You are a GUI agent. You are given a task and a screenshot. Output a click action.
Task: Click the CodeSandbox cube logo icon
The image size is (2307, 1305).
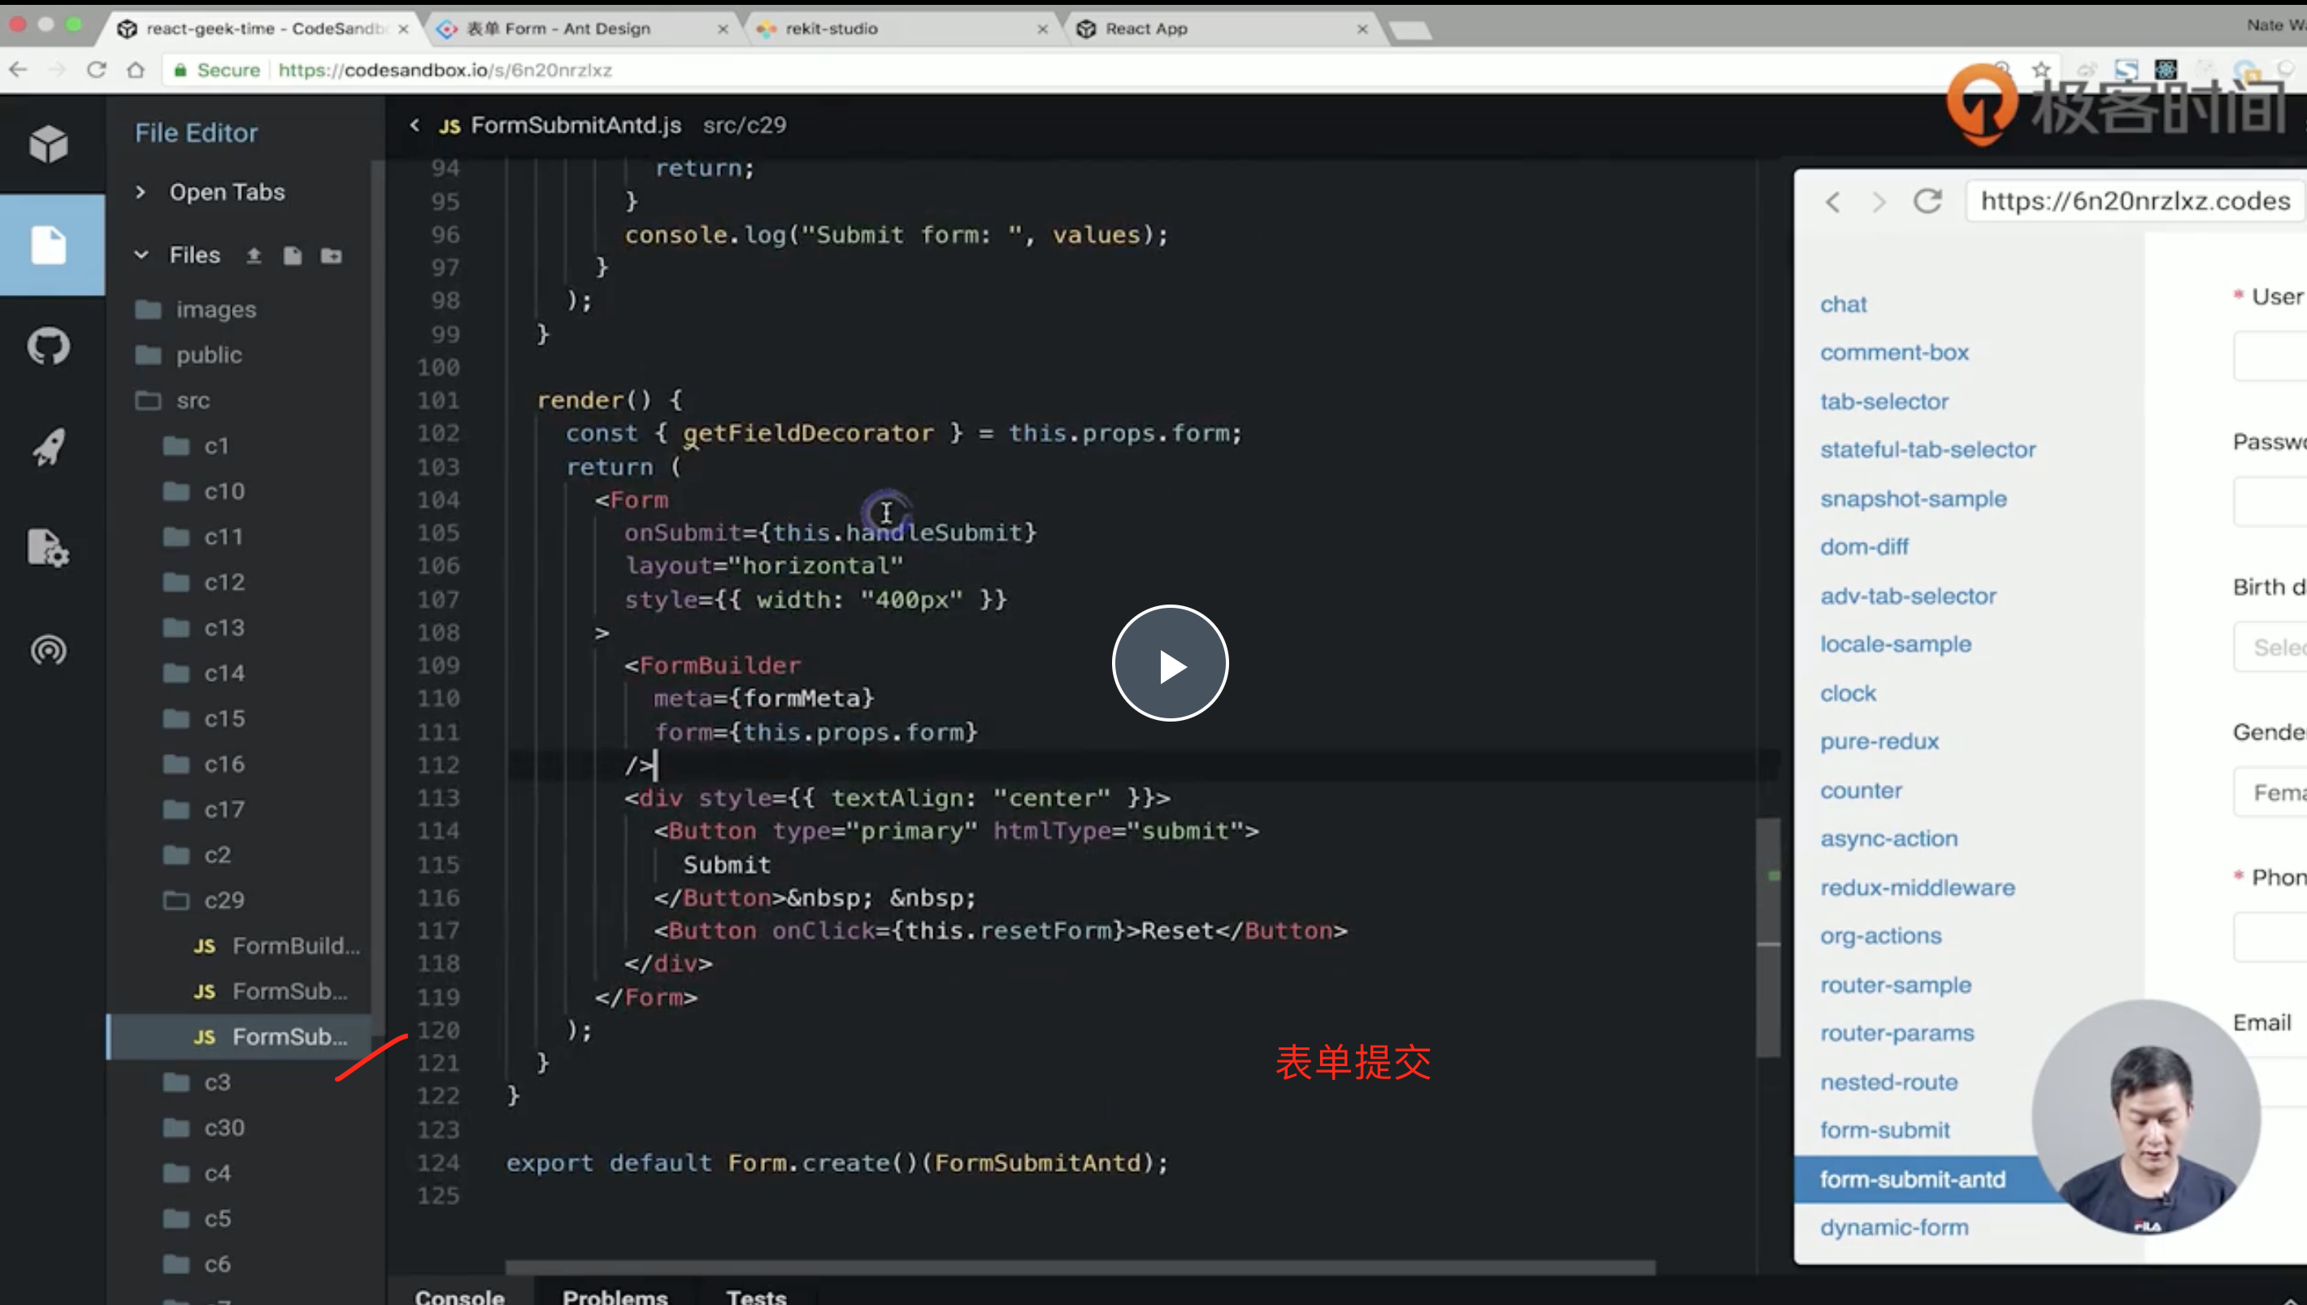coord(49,143)
